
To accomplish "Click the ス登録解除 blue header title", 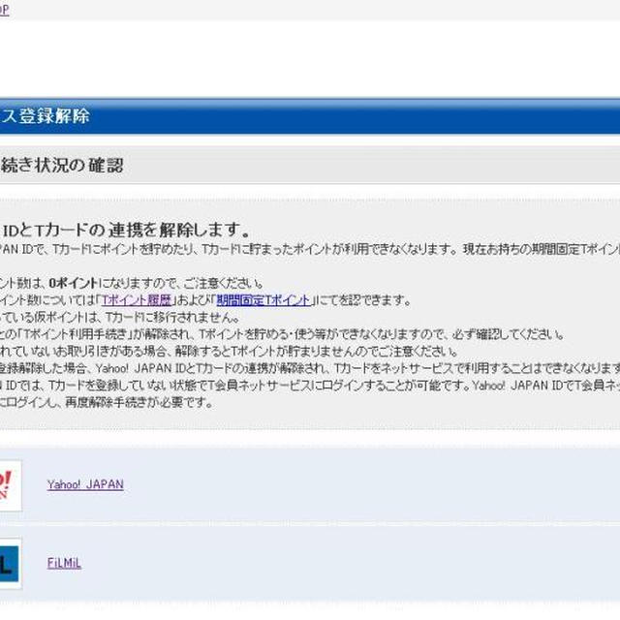I will [x=45, y=116].
